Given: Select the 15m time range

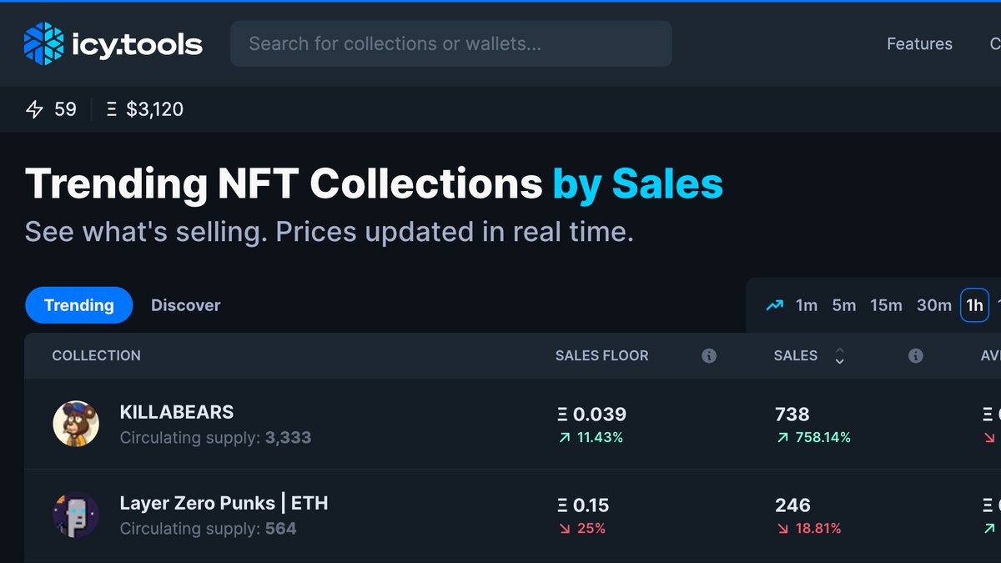Looking at the screenshot, I should point(886,305).
